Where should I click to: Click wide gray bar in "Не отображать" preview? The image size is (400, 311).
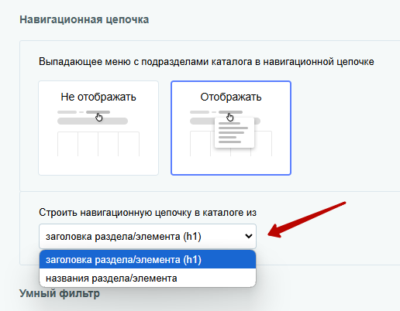coord(92,121)
